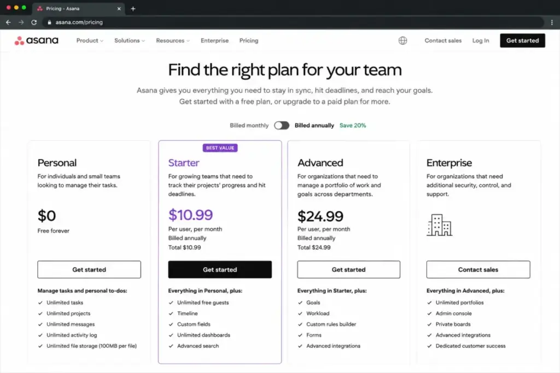Image resolution: width=560 pixels, height=373 pixels.
Task: Open the language globe icon
Action: 402,40
